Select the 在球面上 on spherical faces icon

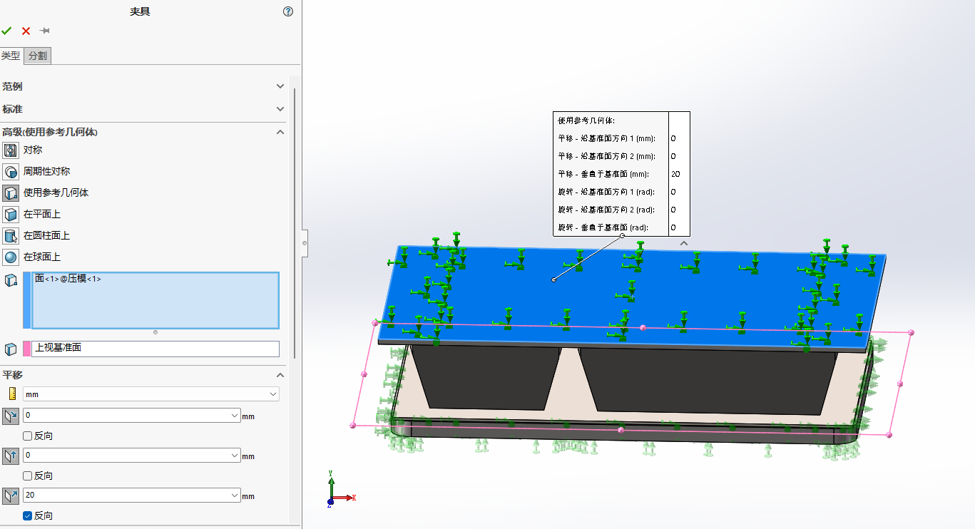[x=11, y=257]
